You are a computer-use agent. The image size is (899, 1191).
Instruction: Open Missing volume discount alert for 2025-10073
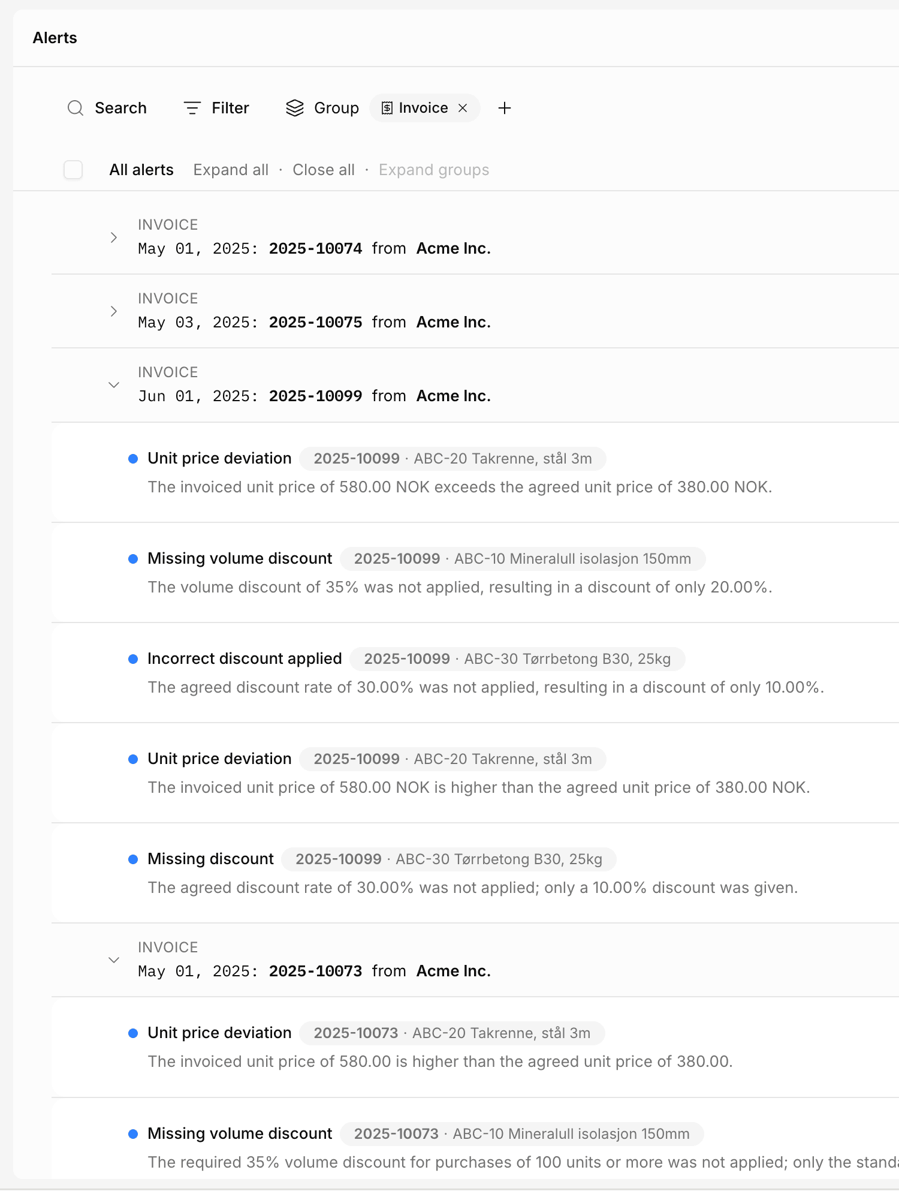(240, 1133)
